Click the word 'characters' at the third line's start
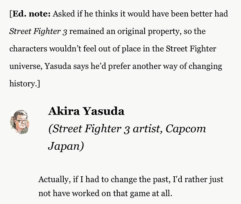Viewport: 241px width, 204px height. click(x=28, y=49)
